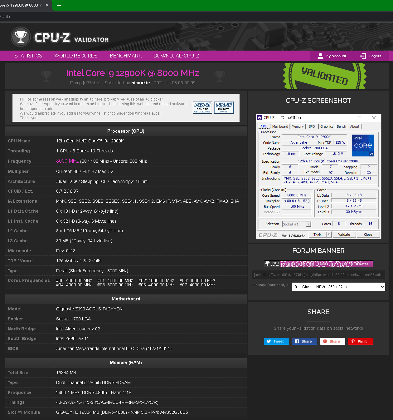393x420 pixels.
Task: Pin the validation to Pinterest
Action: pyautogui.click(x=361, y=341)
